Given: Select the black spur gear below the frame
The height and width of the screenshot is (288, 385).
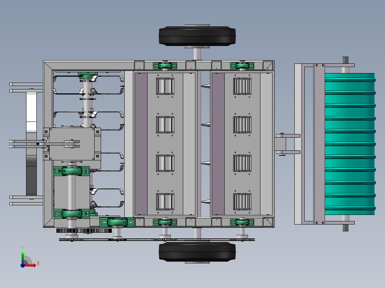Looking at the screenshot, I should (84, 231).
